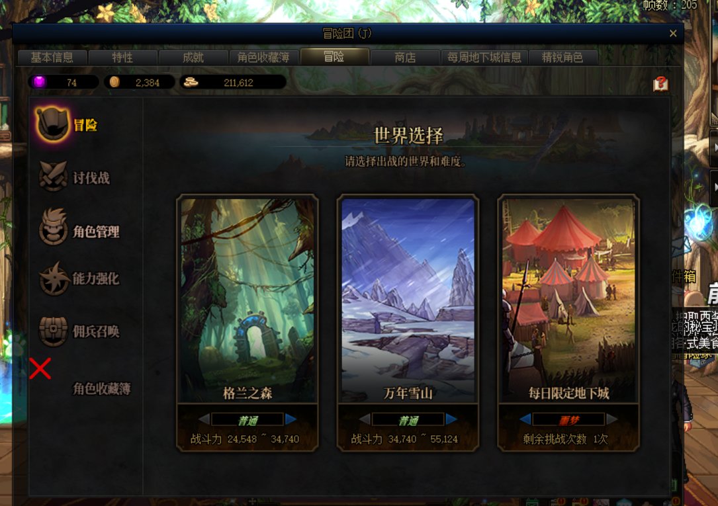Increase 格兰之森 difficulty with right arrow

[x=291, y=419]
